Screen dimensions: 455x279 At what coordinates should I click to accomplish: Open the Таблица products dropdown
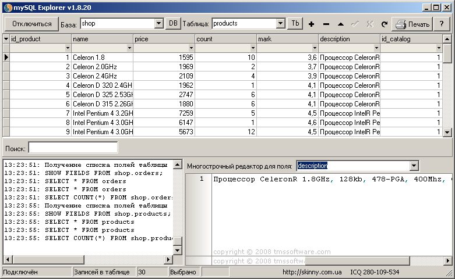tap(280, 23)
